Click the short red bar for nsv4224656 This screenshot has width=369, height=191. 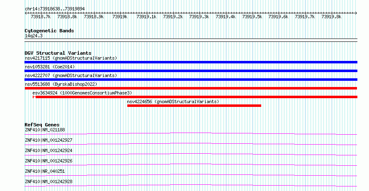coord(194,106)
